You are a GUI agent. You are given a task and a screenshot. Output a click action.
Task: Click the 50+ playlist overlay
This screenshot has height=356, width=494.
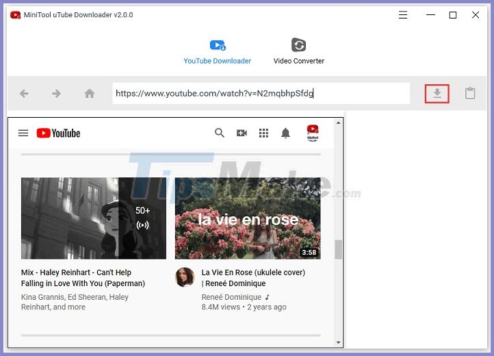click(142, 218)
